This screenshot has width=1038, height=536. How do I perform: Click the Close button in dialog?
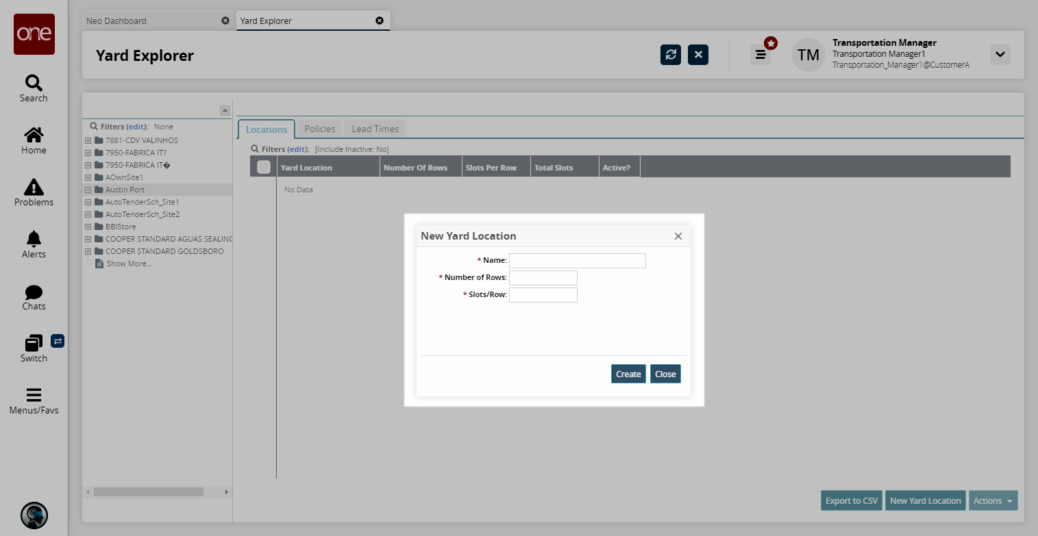coord(665,374)
